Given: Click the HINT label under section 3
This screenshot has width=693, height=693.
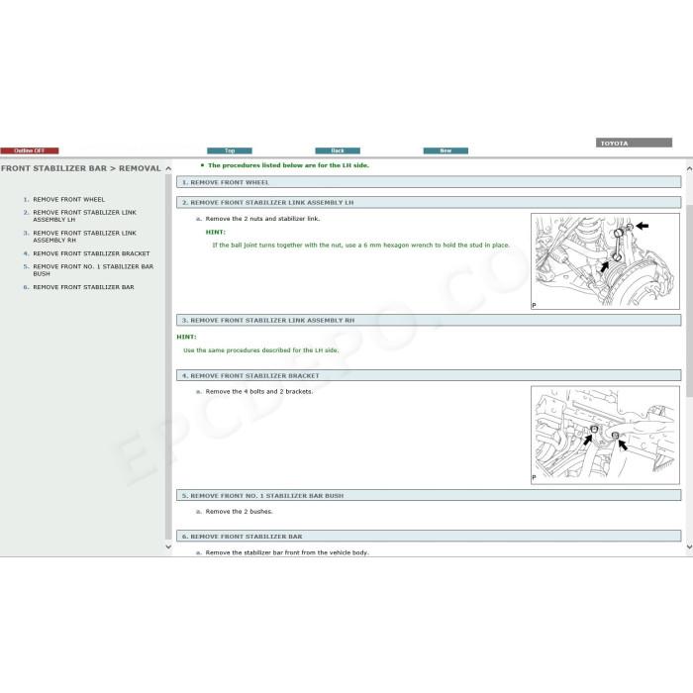Looking at the screenshot, I should (x=186, y=337).
